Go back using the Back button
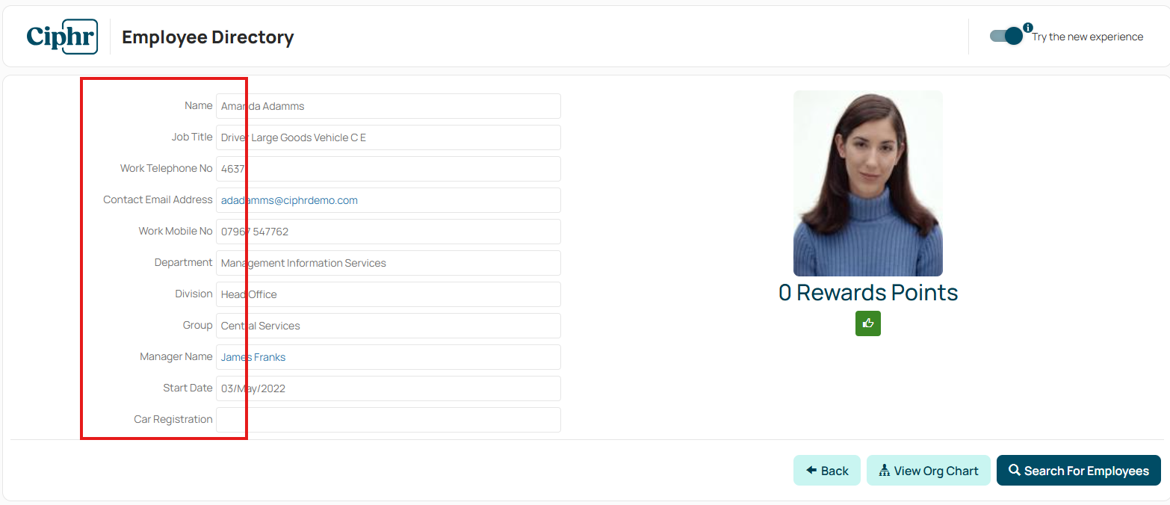 [x=827, y=471]
